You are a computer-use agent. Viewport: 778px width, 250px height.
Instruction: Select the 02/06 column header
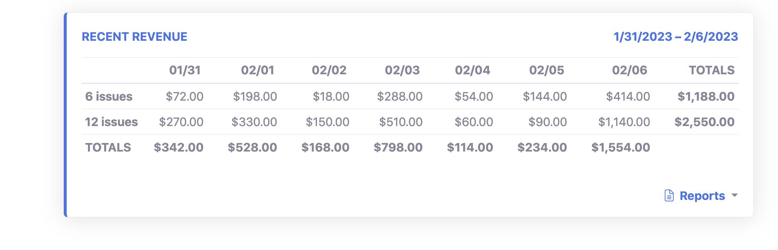(629, 70)
